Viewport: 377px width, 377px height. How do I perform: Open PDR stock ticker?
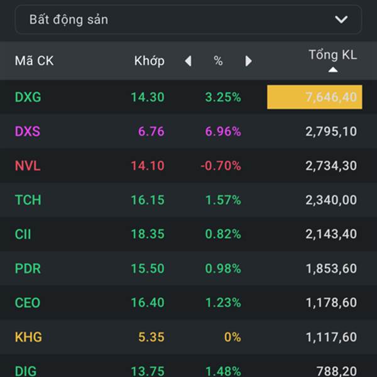[x=28, y=268]
